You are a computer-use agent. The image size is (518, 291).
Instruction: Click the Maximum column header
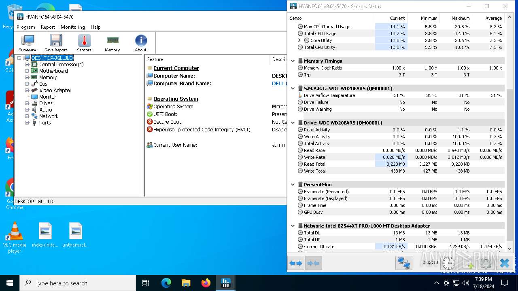click(x=456, y=18)
